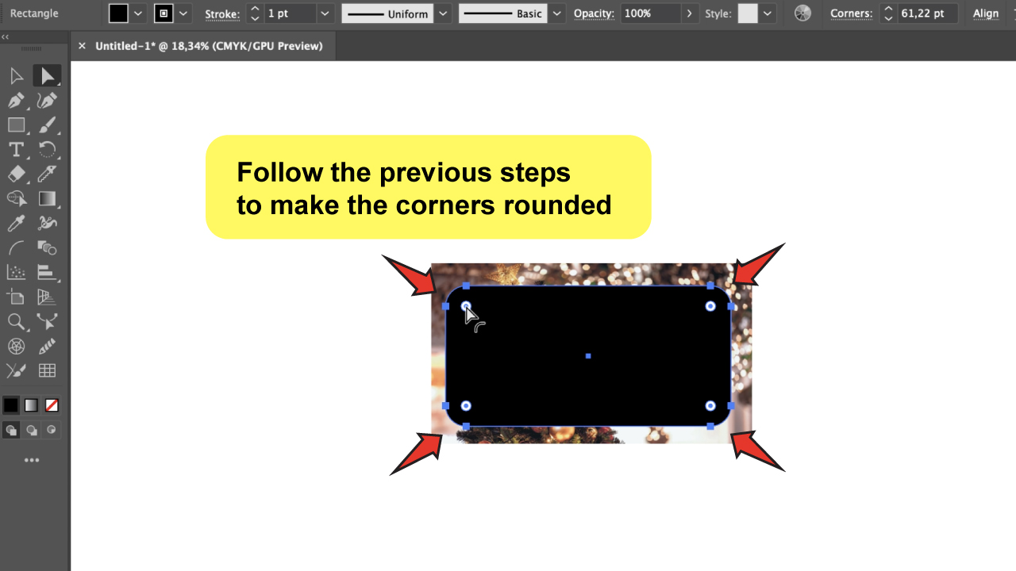Image resolution: width=1016 pixels, height=571 pixels.
Task: Choose the Blend tool
Action: point(47,248)
